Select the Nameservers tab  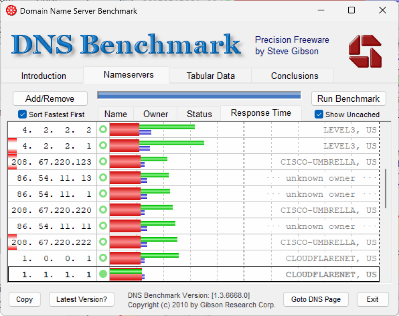click(129, 75)
